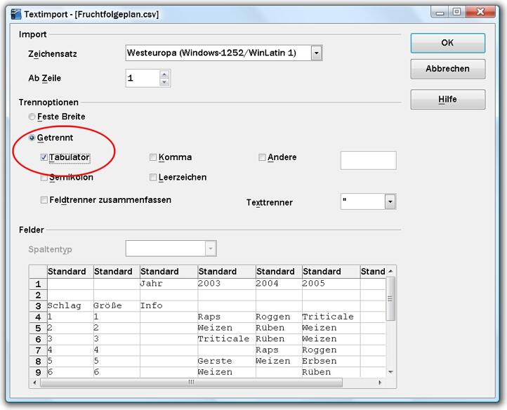Click the Abbrechen button

tap(447, 70)
